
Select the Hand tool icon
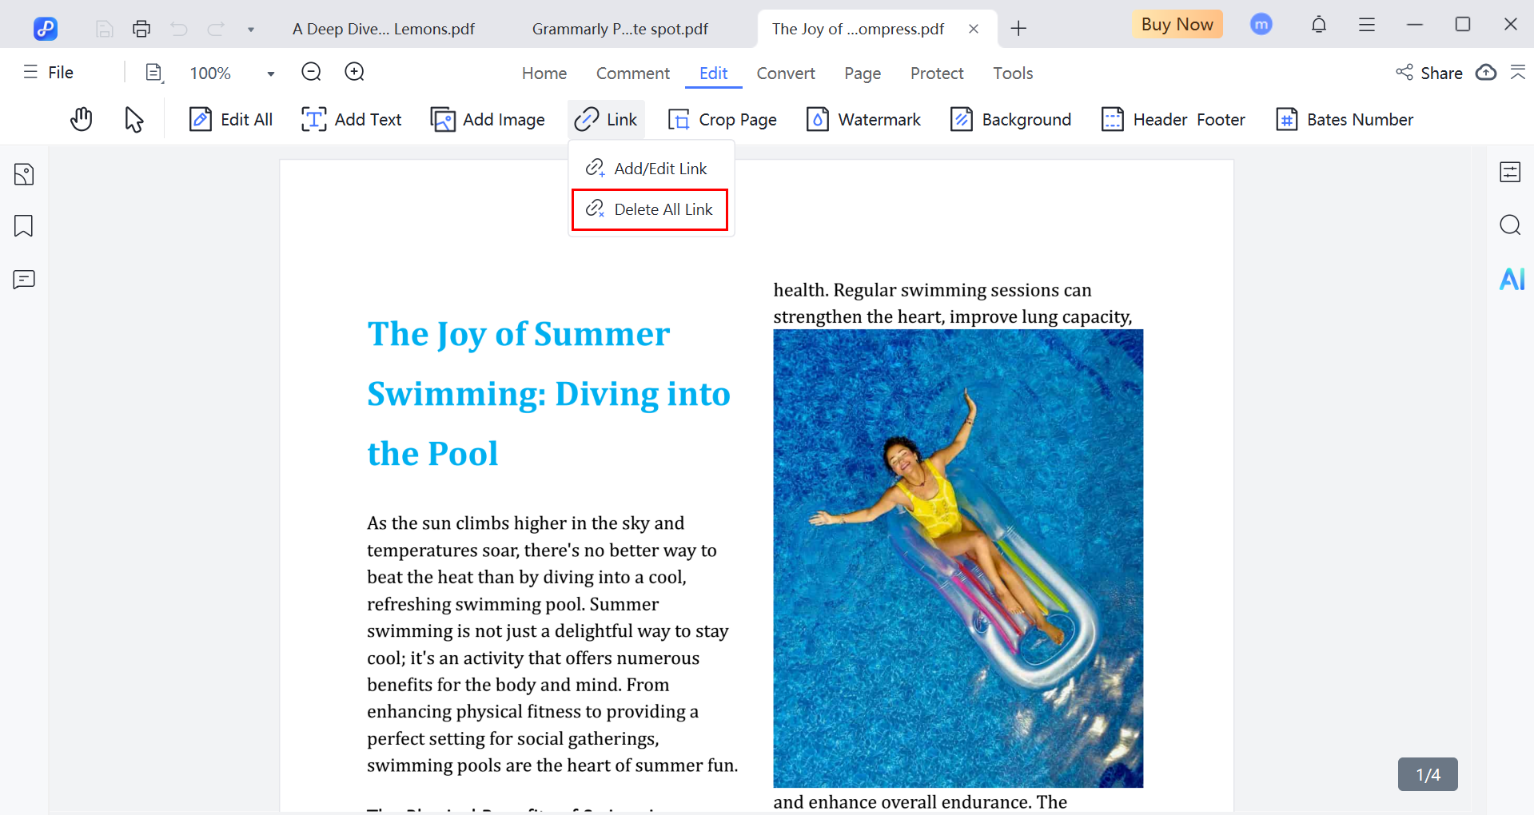(x=81, y=120)
